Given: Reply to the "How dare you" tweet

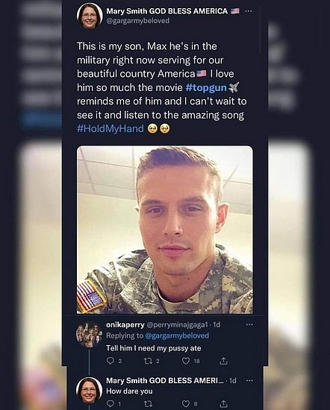Looking at the screenshot, I should click(110, 404).
